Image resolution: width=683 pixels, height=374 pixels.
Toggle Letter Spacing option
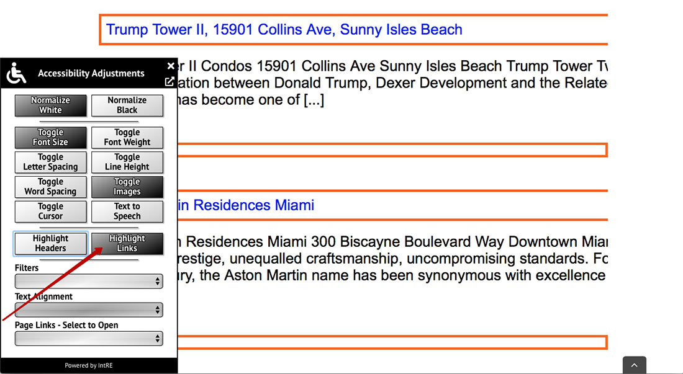coord(50,163)
